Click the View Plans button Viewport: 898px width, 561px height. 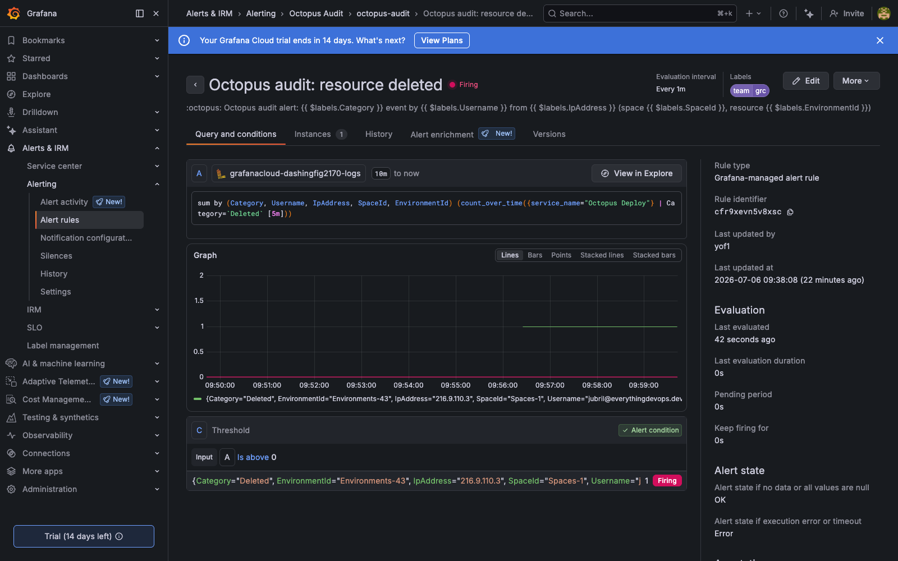point(442,40)
